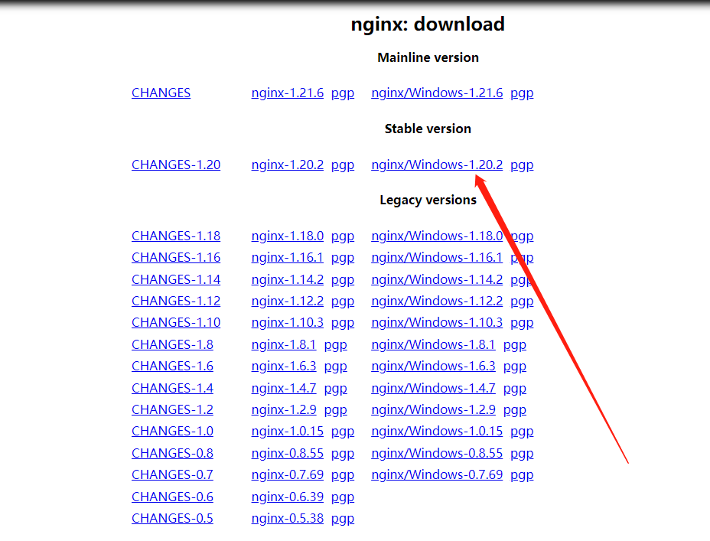
Task: Download nginx/Windows-1.20.2 stable
Action: click(x=437, y=165)
